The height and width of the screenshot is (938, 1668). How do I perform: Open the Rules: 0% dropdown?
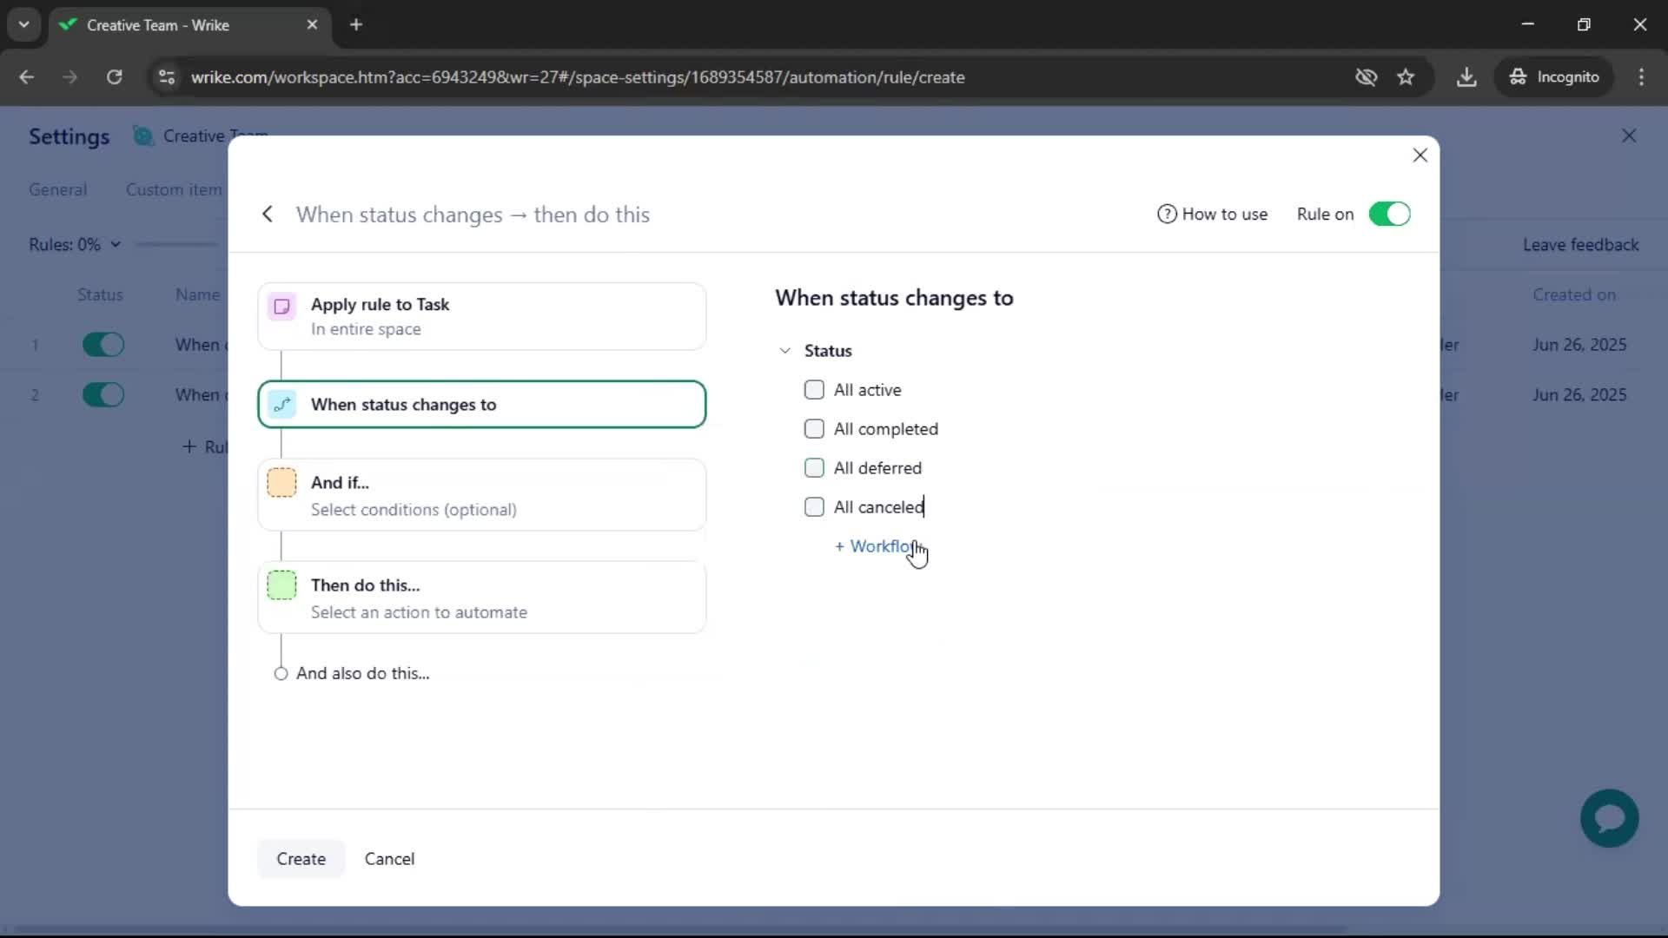(74, 245)
